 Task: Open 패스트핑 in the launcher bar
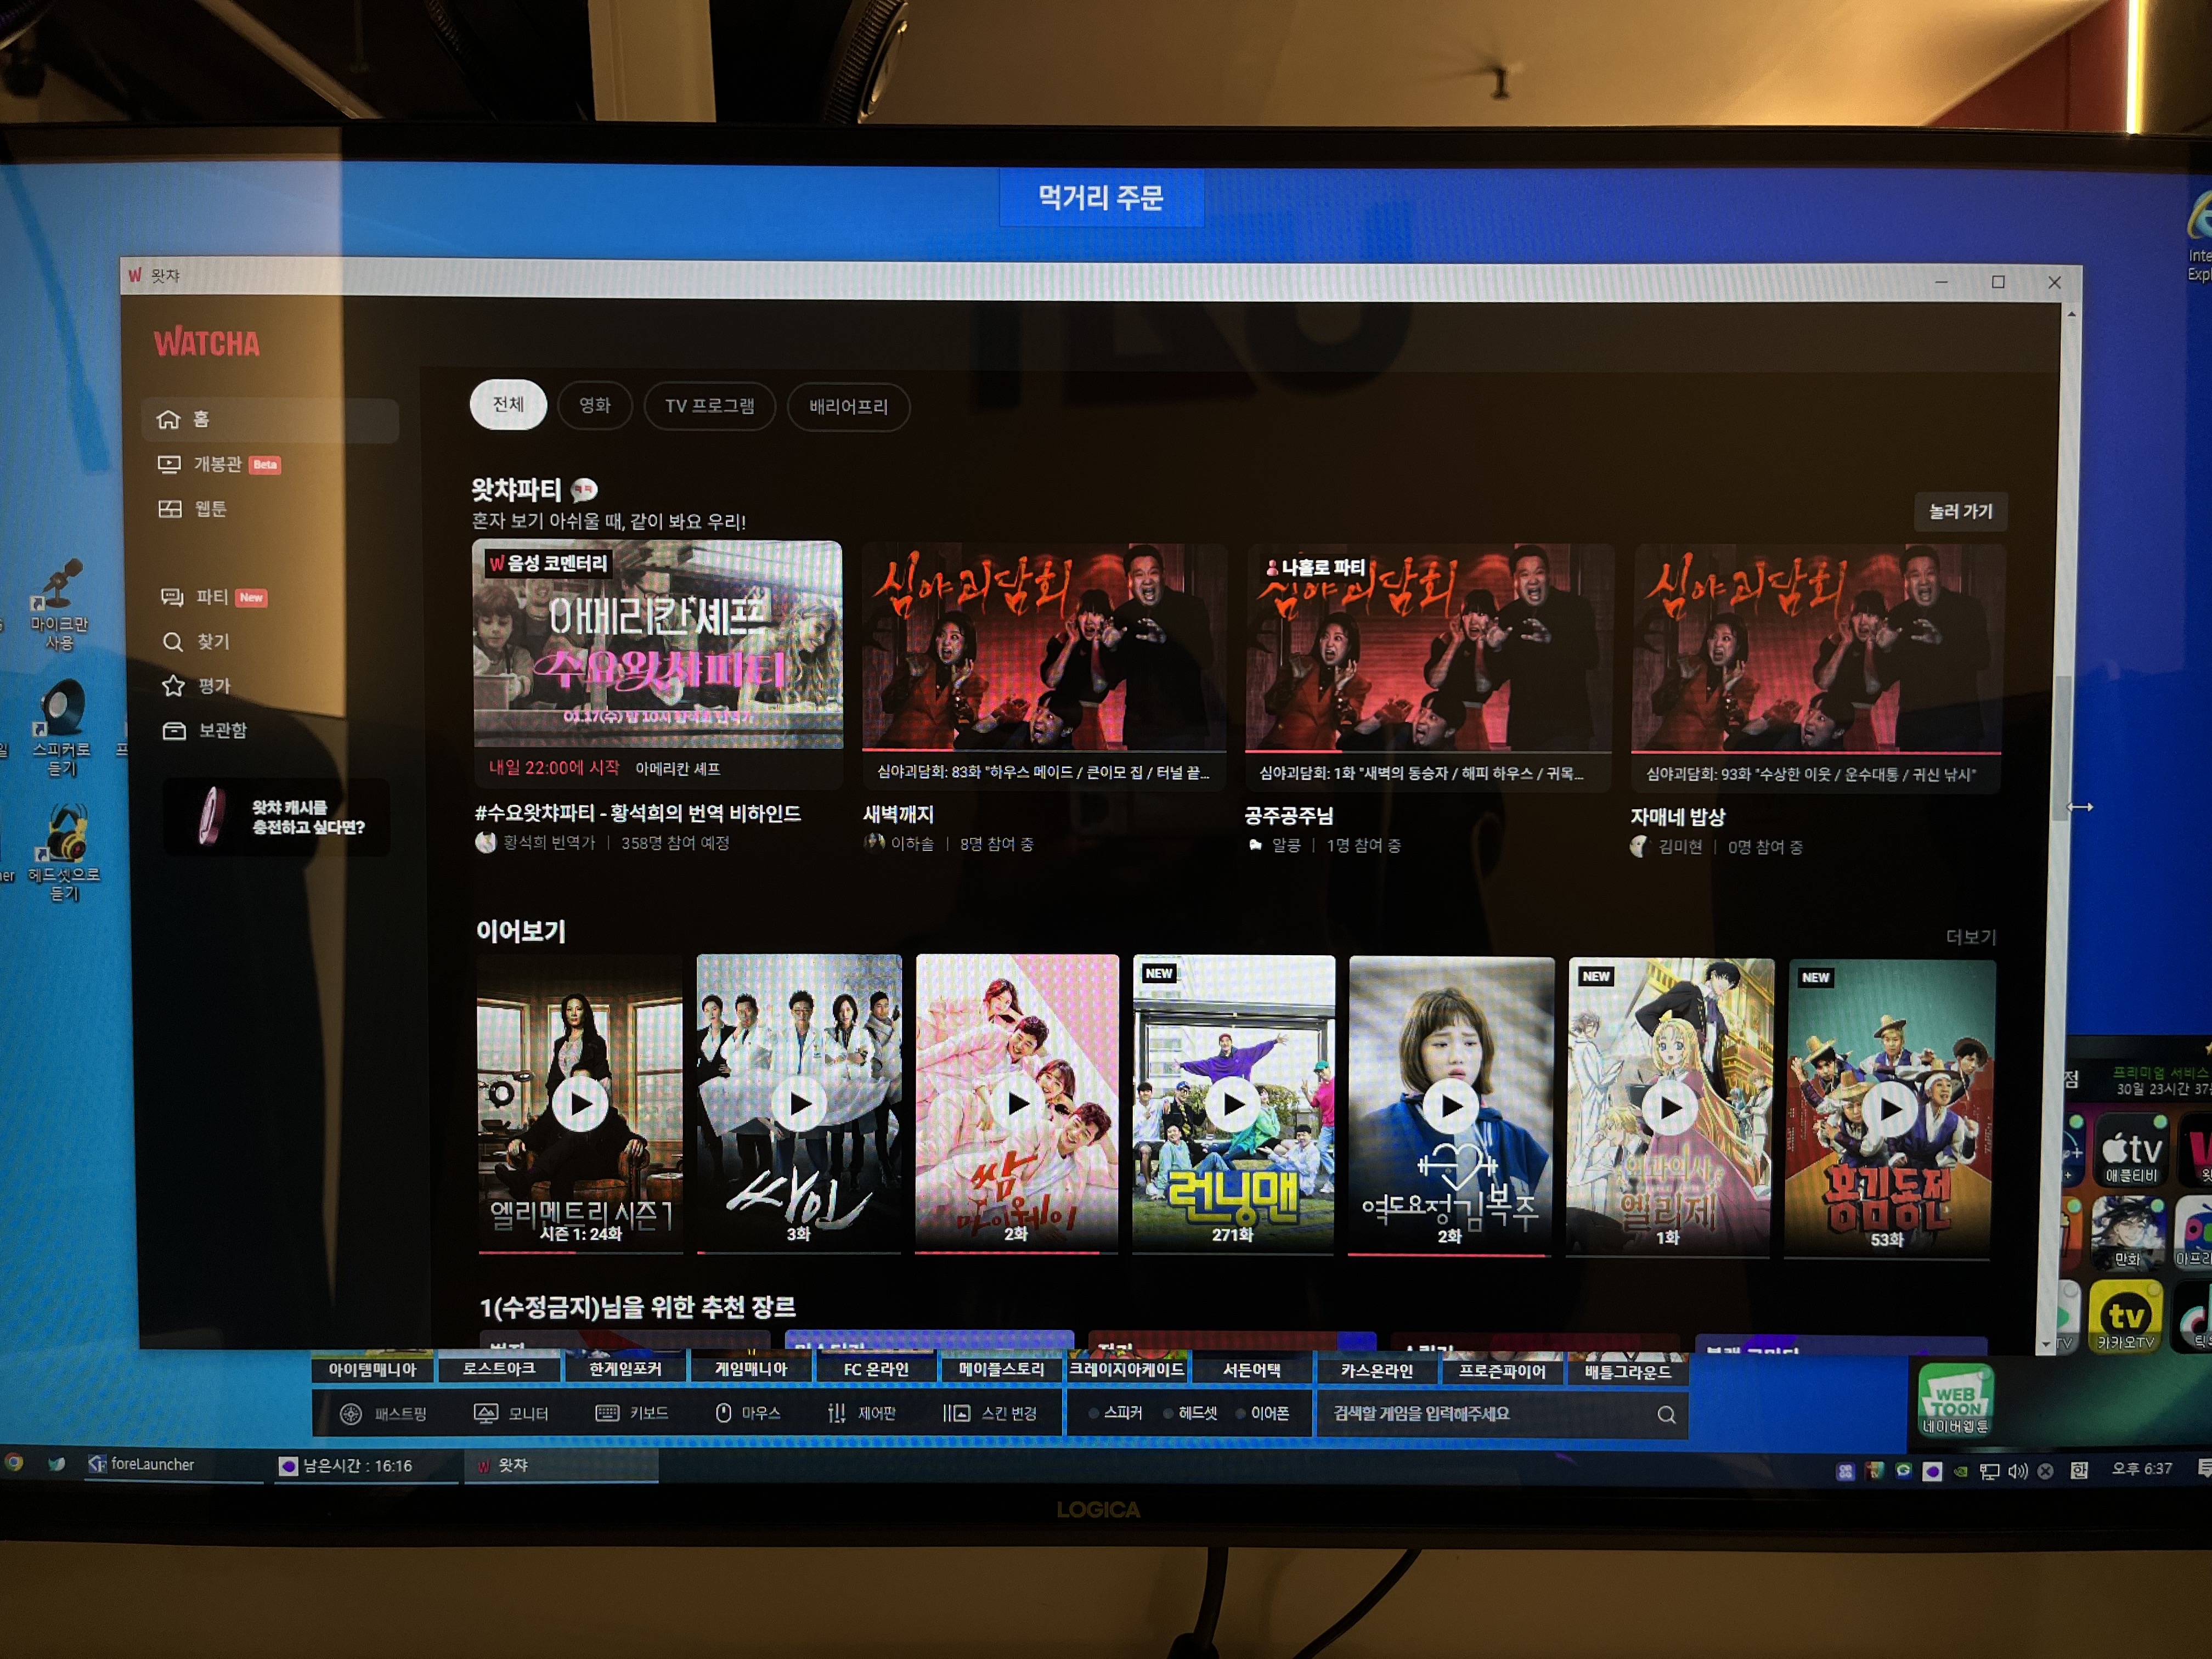[x=383, y=1413]
